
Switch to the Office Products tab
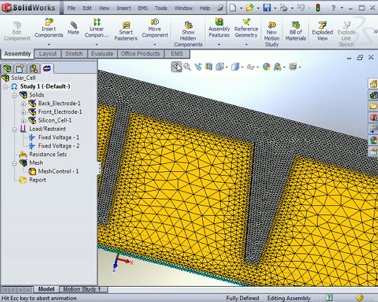[140, 54]
